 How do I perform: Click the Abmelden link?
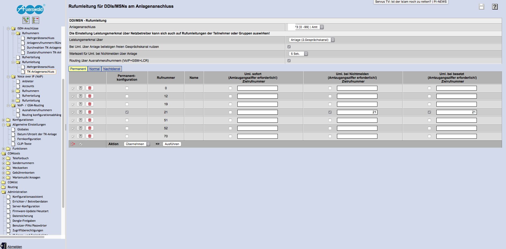coord(15,247)
